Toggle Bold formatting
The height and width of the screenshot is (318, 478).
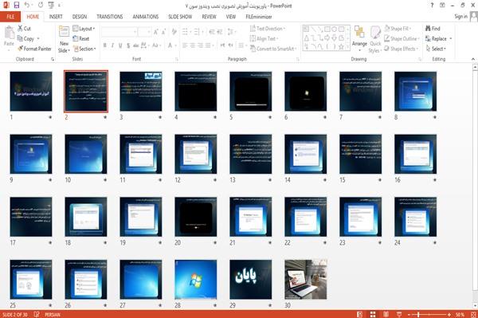tap(105, 45)
